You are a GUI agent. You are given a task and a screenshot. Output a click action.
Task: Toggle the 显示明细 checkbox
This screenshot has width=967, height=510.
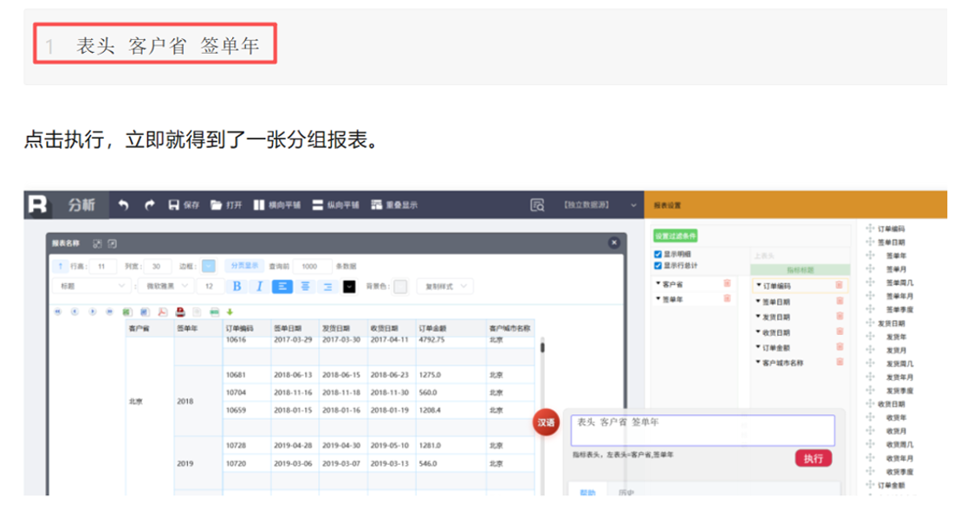coord(658,255)
